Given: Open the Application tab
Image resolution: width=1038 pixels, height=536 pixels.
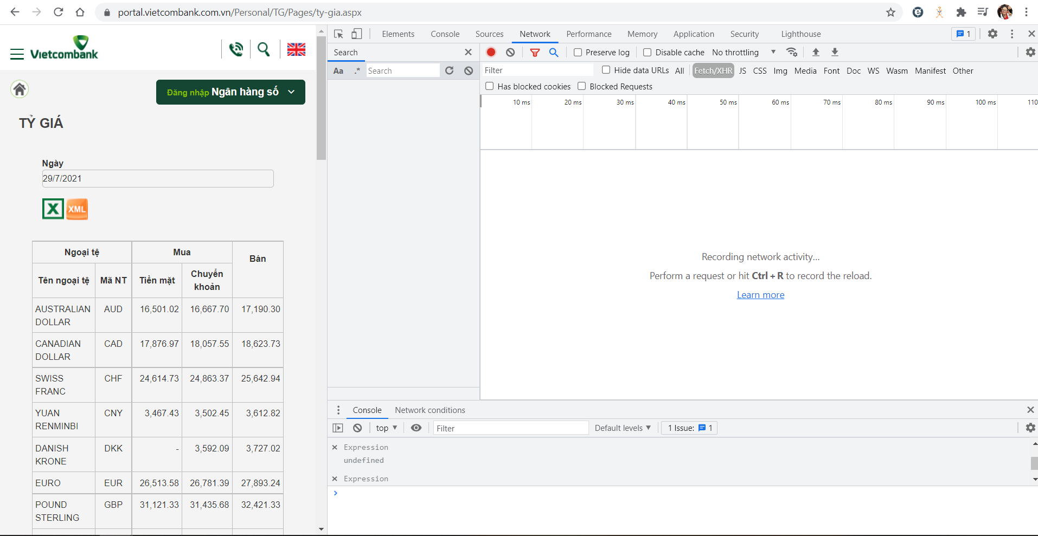Looking at the screenshot, I should pyautogui.click(x=694, y=34).
